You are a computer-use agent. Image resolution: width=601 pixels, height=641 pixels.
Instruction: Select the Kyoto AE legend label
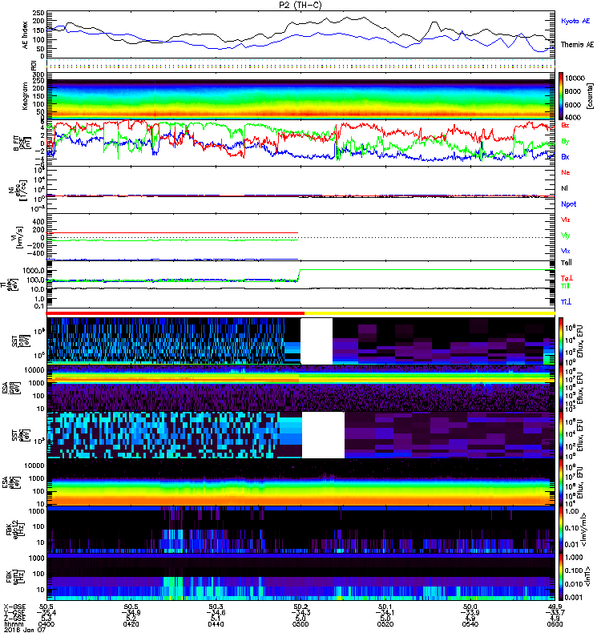pyautogui.click(x=575, y=21)
